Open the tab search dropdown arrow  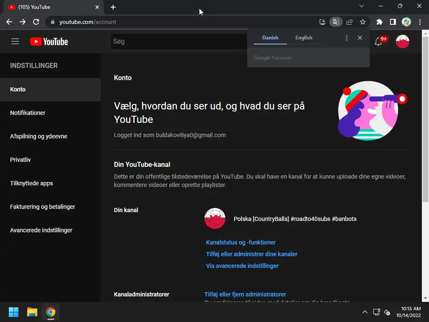[x=362, y=6]
